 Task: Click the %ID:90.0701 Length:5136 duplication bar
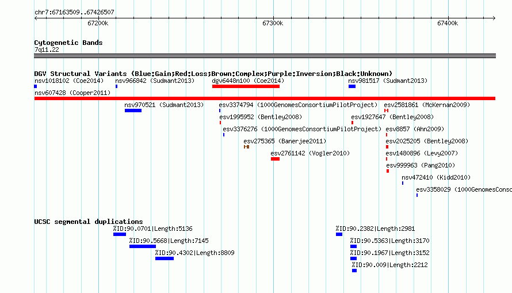click(120, 234)
